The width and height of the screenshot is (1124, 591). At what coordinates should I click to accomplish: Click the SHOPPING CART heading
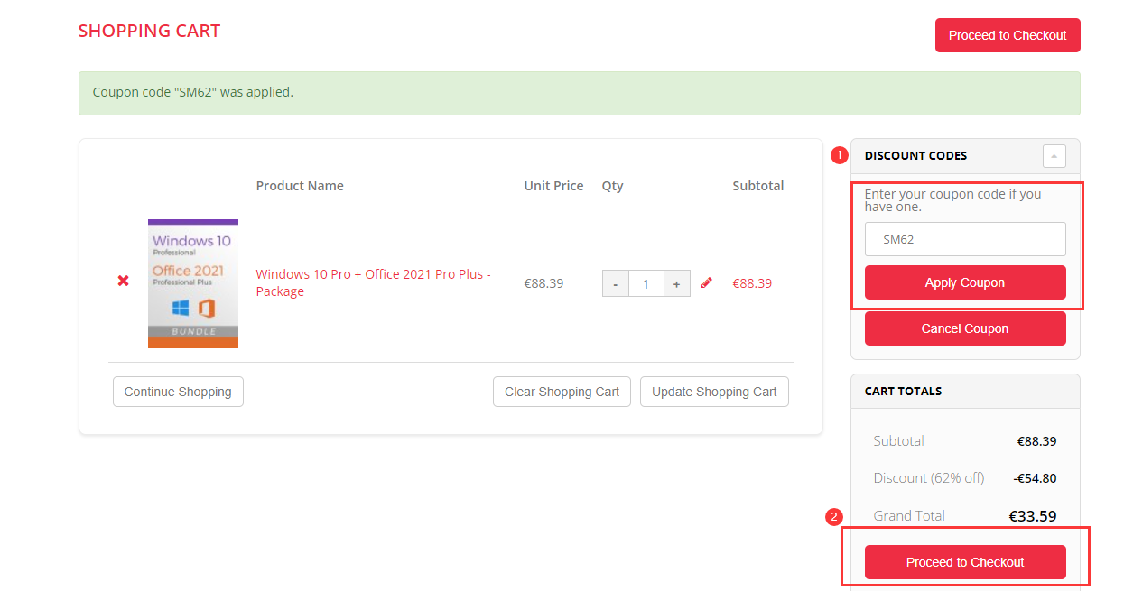pyautogui.click(x=149, y=31)
